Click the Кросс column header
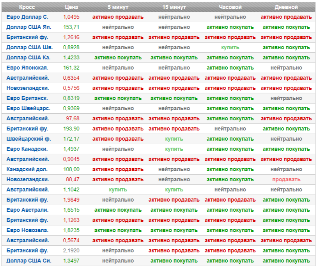This screenshot has width=317, height=268. tap(27, 7)
